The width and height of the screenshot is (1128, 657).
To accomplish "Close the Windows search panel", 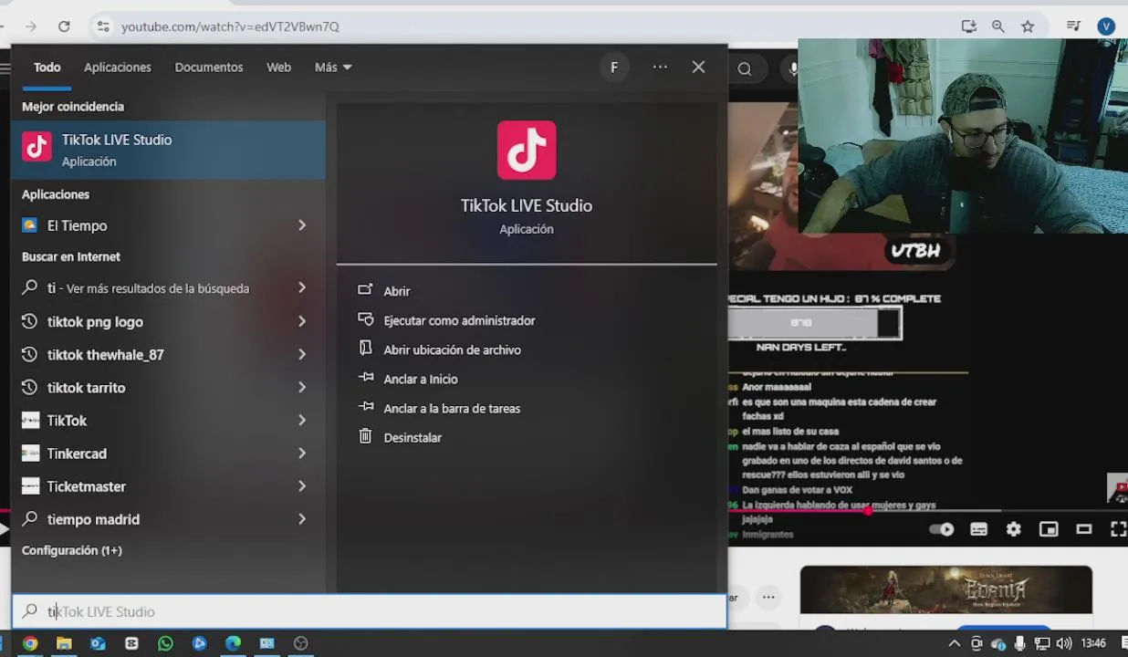I will coord(698,67).
